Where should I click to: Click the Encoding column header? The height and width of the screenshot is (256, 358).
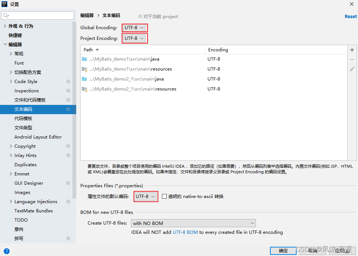coord(276,50)
